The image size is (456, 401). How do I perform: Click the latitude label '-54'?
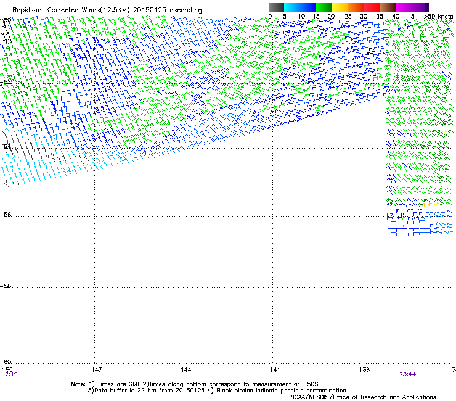click(x=6, y=146)
